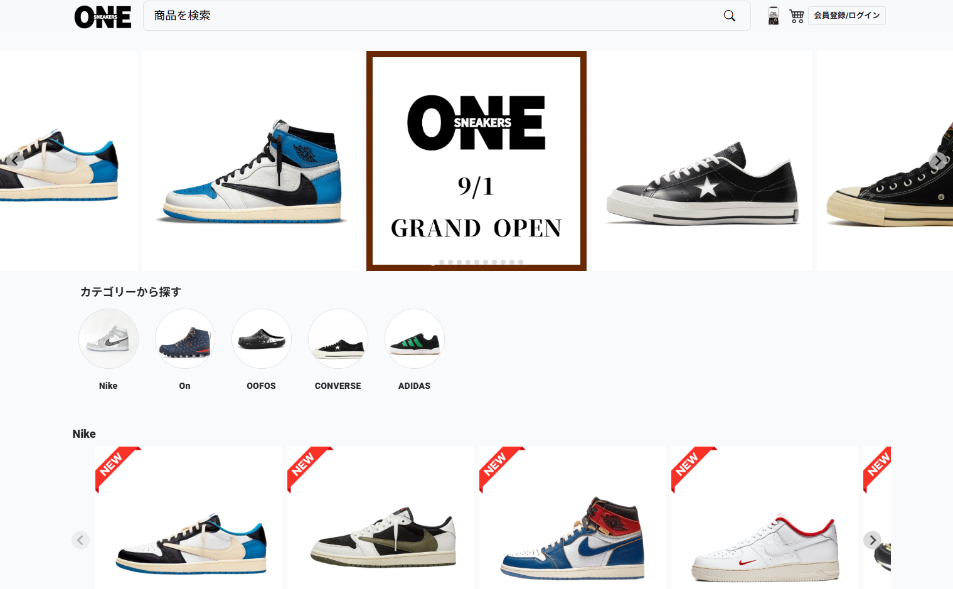Select the On category circle
Screen dimensions: 953x589
pyautogui.click(x=185, y=339)
